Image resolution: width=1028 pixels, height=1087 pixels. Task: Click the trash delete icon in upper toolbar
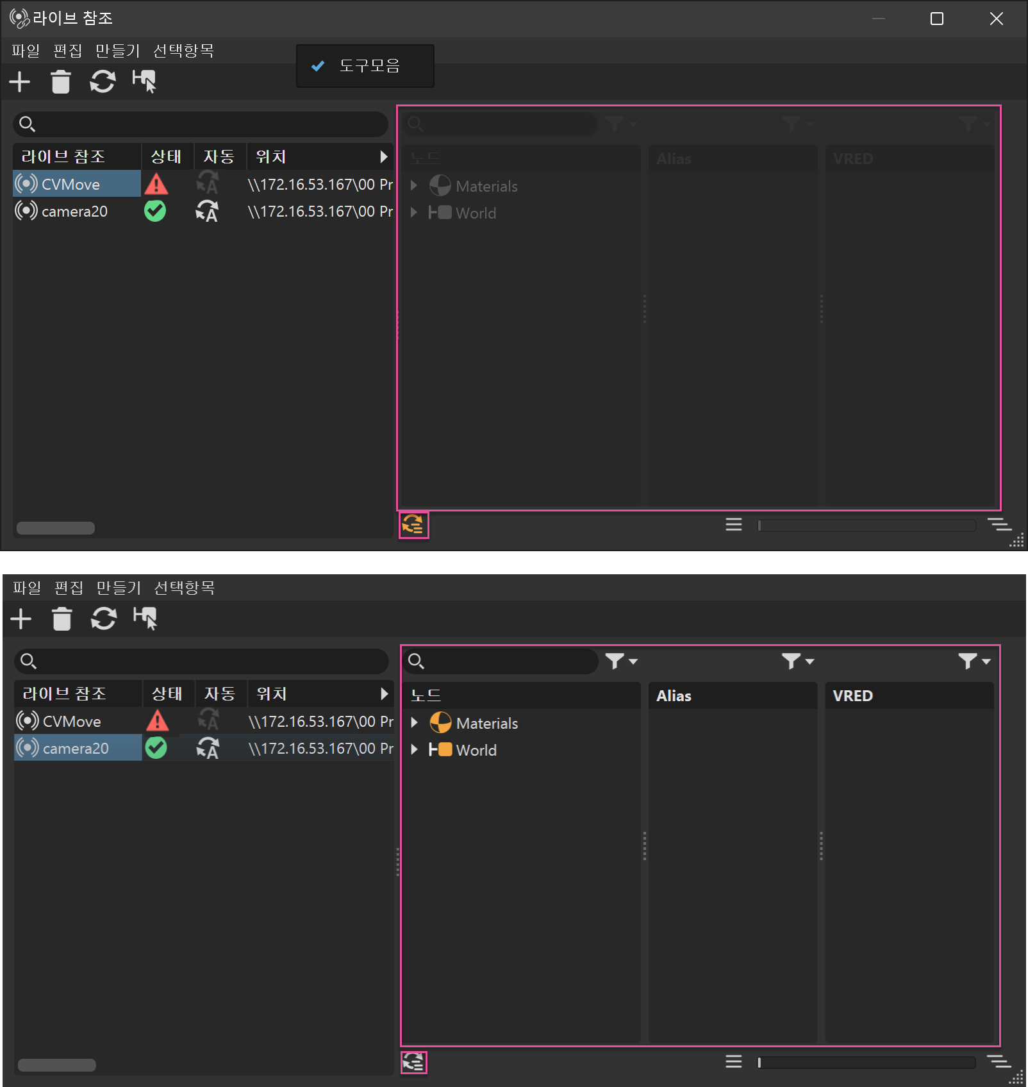tap(61, 82)
